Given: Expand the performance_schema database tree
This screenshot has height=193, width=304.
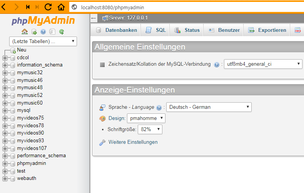Looking at the screenshot, I should (5, 156).
